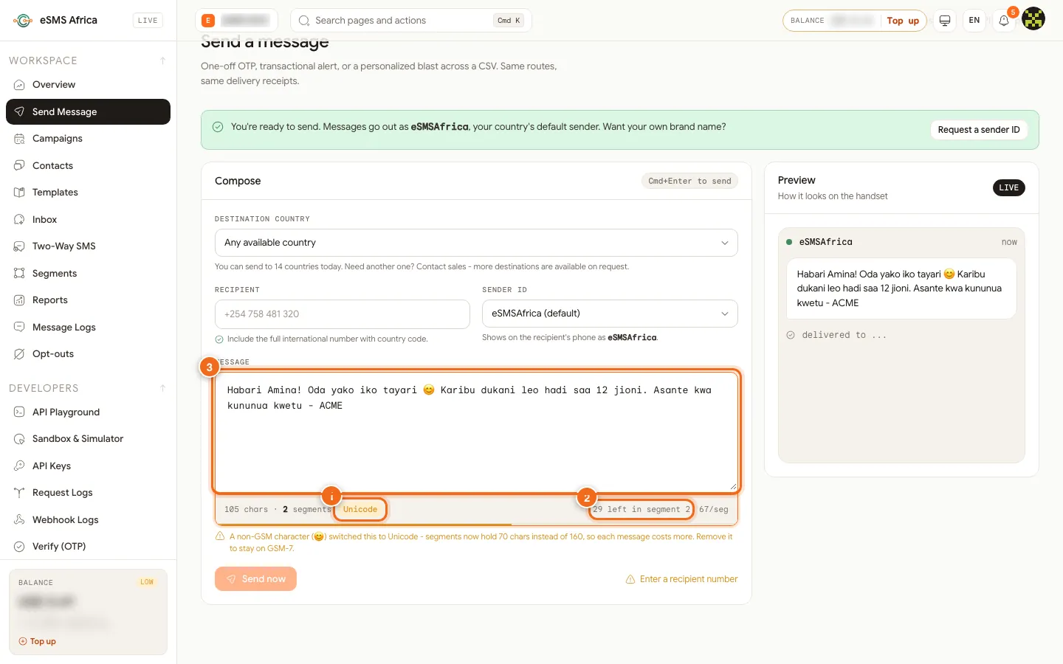1063x664 pixels.
Task: Click the Templates book icon
Action: 19,193
